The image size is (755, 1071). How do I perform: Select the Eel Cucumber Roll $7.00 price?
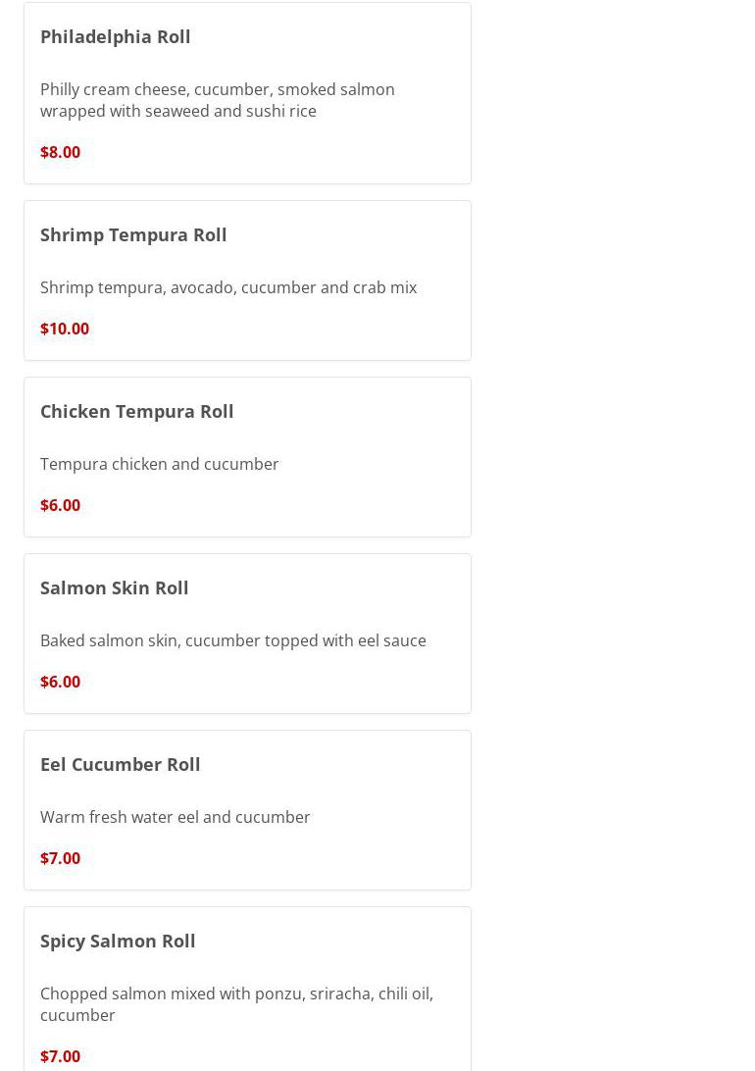(60, 858)
